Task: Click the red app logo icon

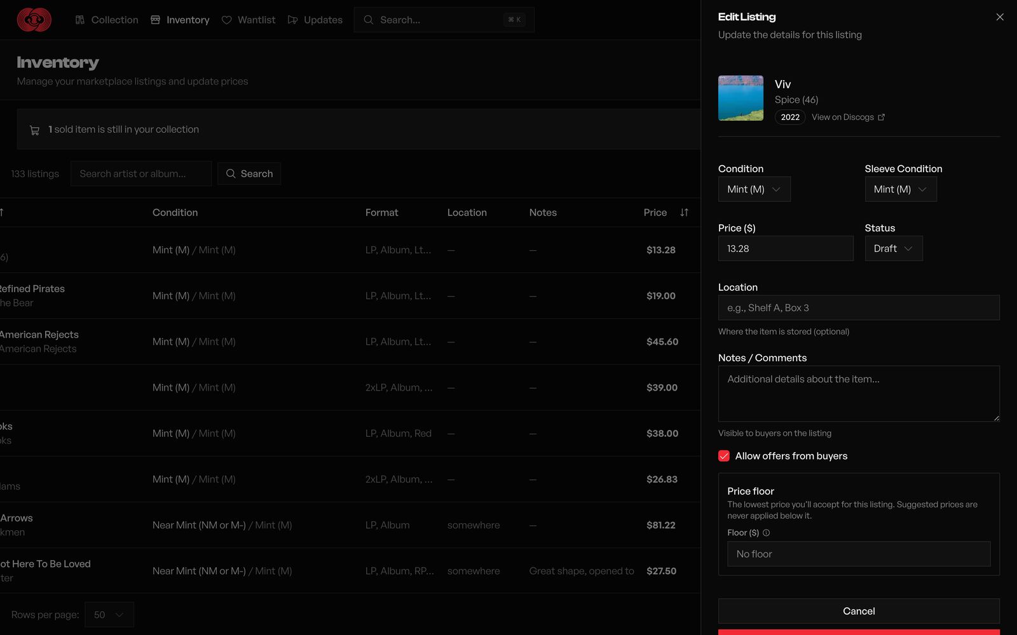Action: [x=34, y=20]
